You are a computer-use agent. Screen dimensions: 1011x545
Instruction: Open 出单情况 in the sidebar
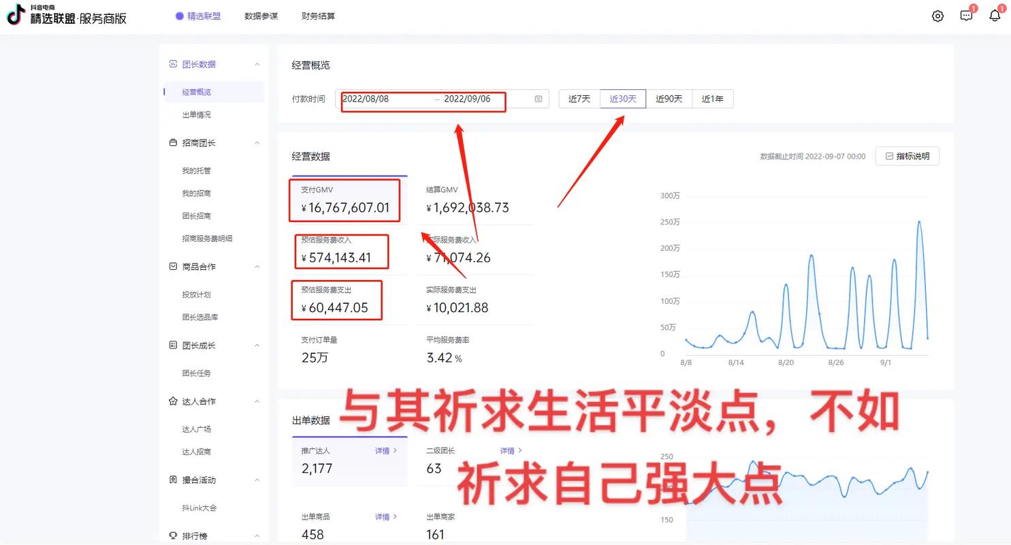pos(197,114)
